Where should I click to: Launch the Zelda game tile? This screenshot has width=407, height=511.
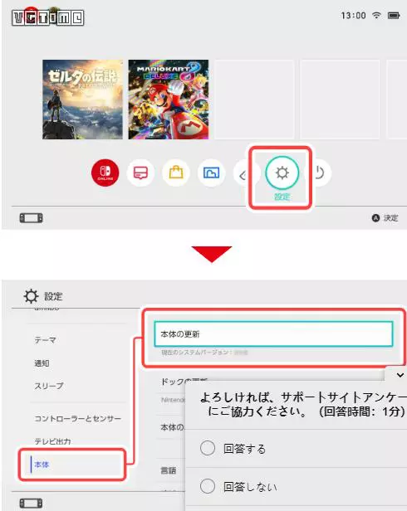[x=82, y=100]
